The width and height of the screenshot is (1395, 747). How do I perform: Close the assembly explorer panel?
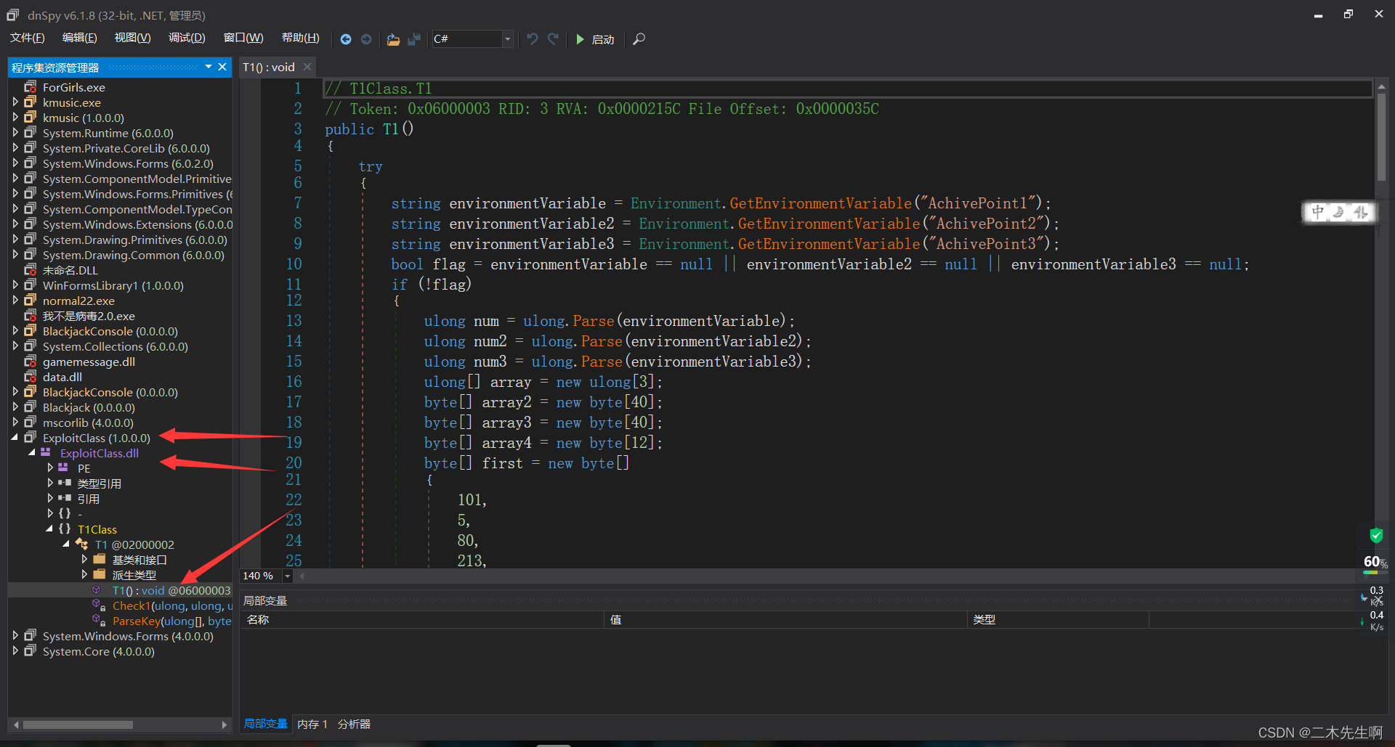(222, 67)
